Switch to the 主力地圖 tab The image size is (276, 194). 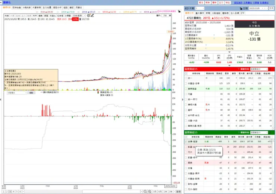click(x=47, y=7)
